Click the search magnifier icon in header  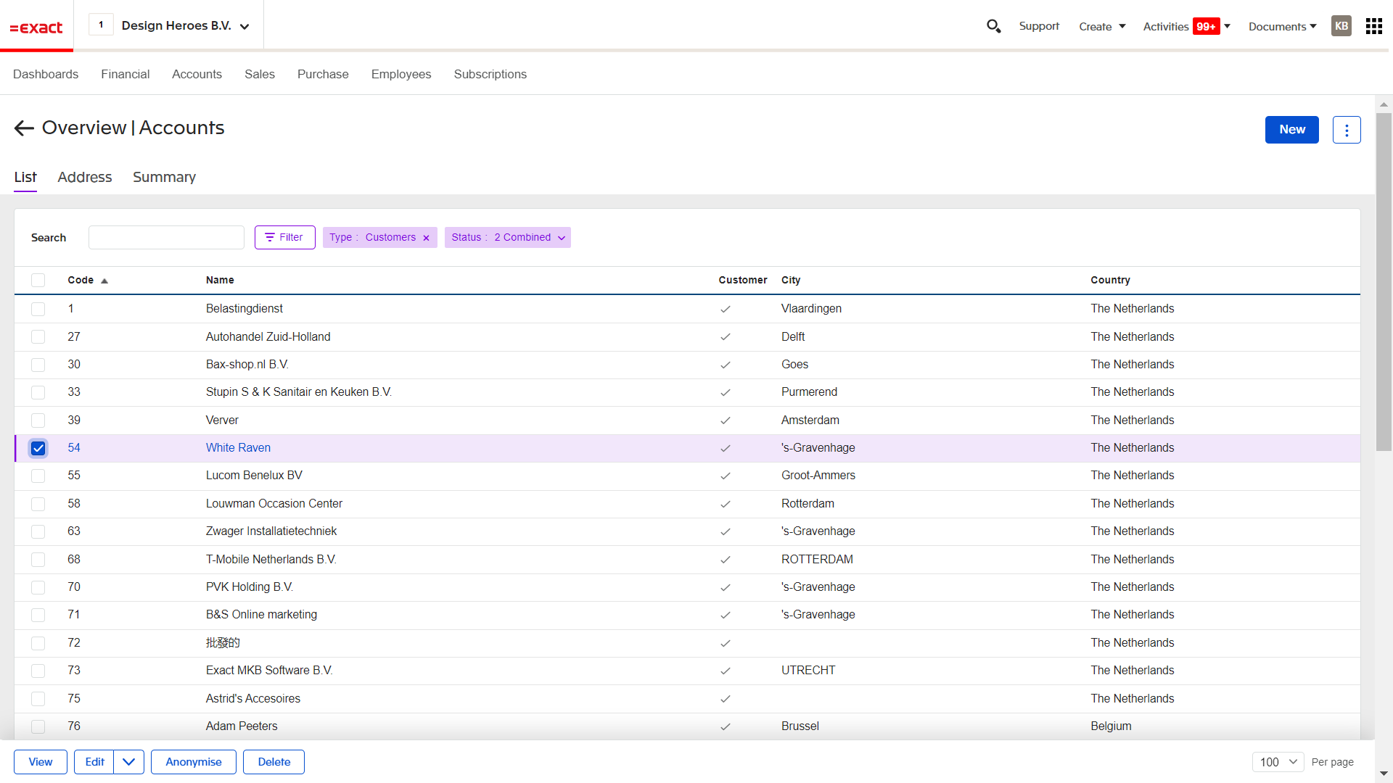point(993,26)
